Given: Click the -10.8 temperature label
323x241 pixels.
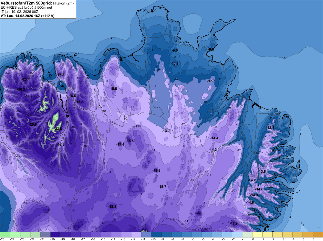Looking at the screenshot, I should [x=174, y=63].
